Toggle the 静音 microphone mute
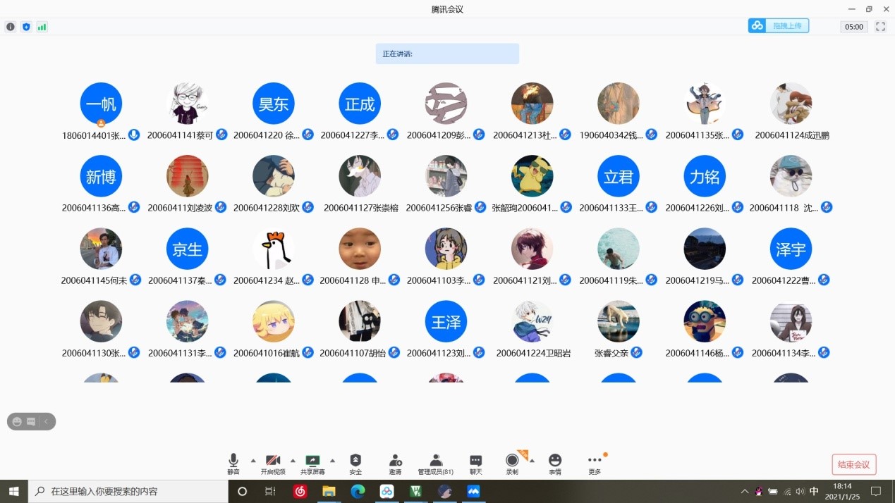 click(x=233, y=464)
